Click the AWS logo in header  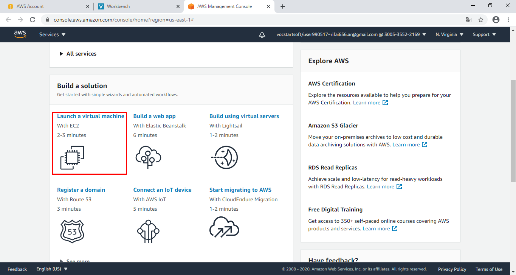pos(20,34)
